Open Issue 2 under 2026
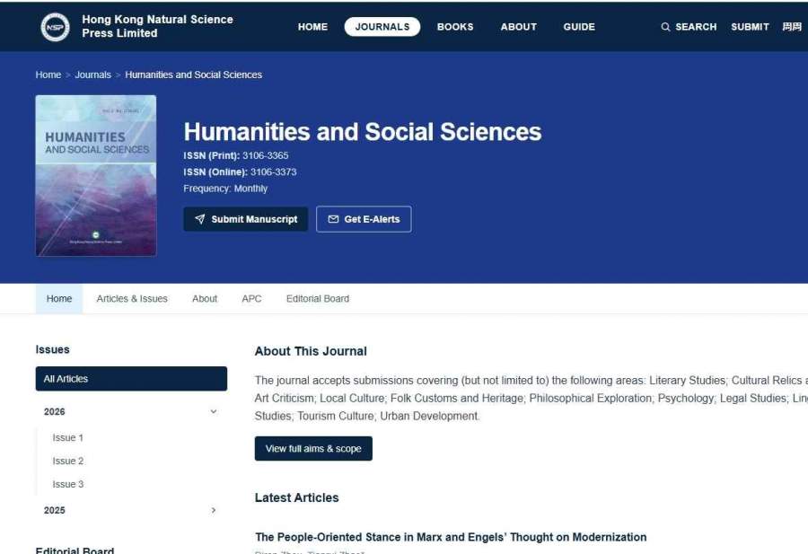 pos(68,461)
